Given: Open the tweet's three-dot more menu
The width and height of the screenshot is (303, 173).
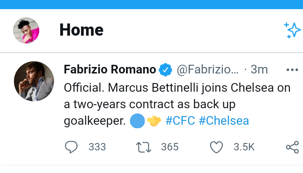Looking at the screenshot, I should [292, 70].
